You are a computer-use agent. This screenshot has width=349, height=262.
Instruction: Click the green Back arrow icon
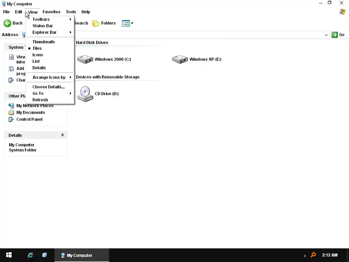point(7,23)
